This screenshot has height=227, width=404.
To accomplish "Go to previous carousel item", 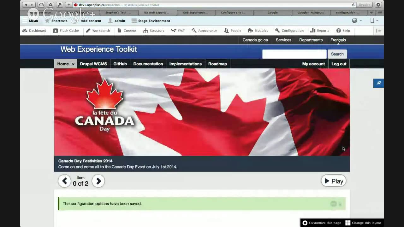I will point(64,181).
